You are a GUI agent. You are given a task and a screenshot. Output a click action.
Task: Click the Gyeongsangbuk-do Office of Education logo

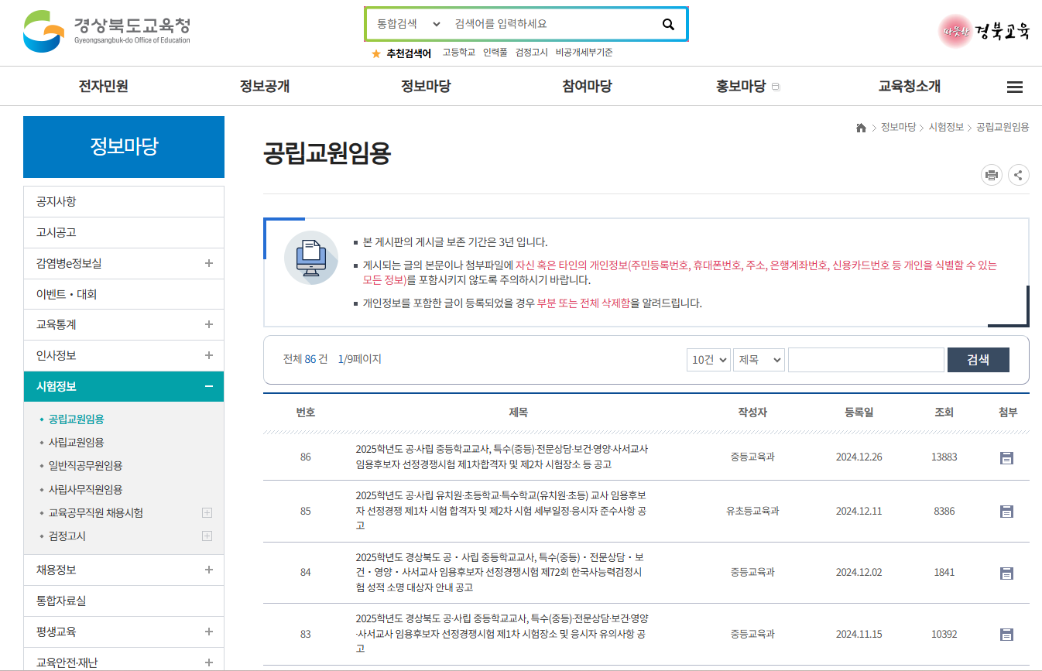click(101, 31)
